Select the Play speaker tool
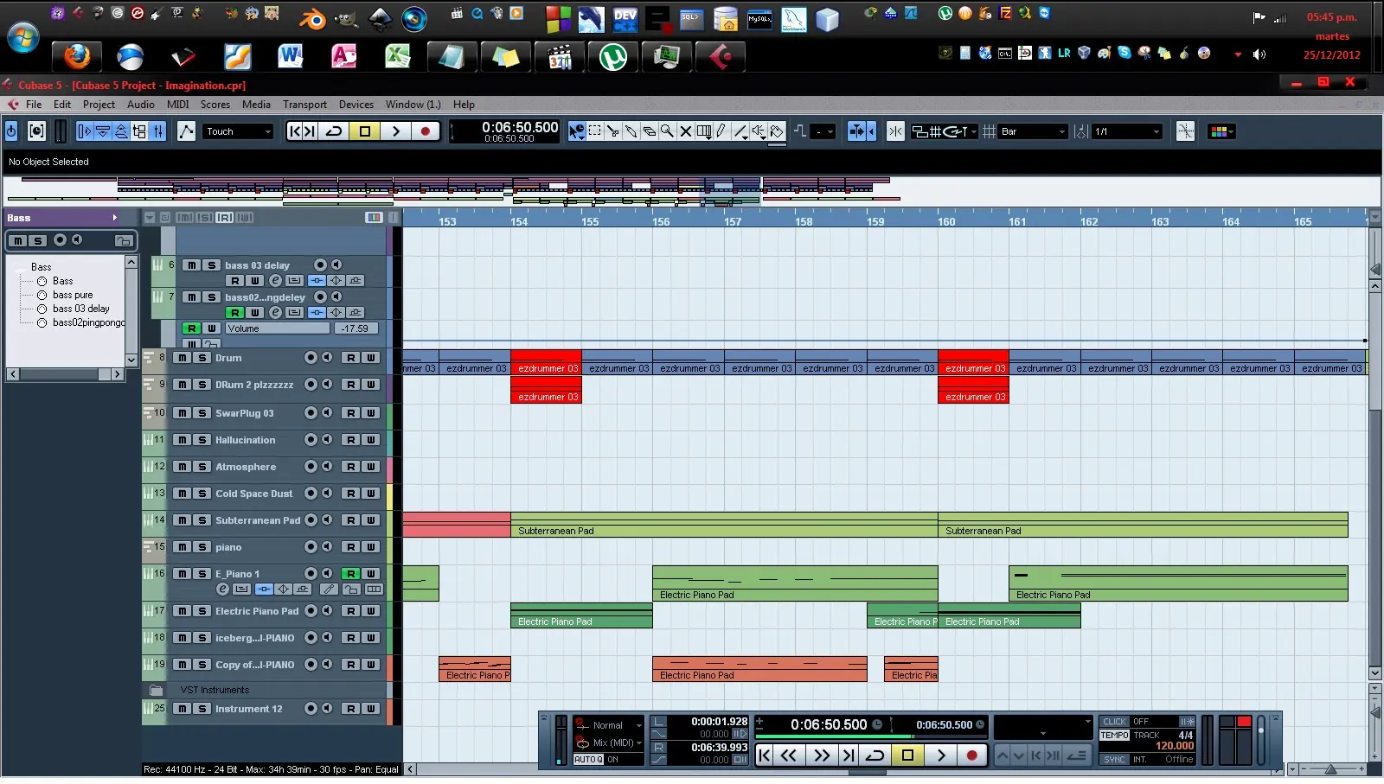 tap(759, 131)
